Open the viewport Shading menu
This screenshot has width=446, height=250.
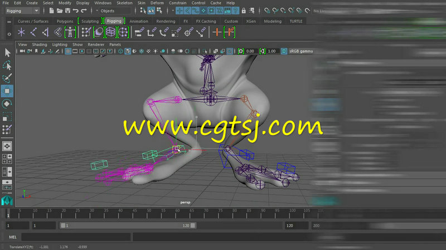(40, 44)
